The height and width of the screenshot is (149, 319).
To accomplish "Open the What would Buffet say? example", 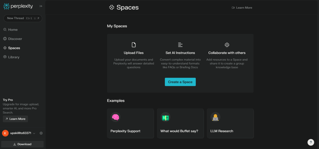I will click(x=180, y=123).
